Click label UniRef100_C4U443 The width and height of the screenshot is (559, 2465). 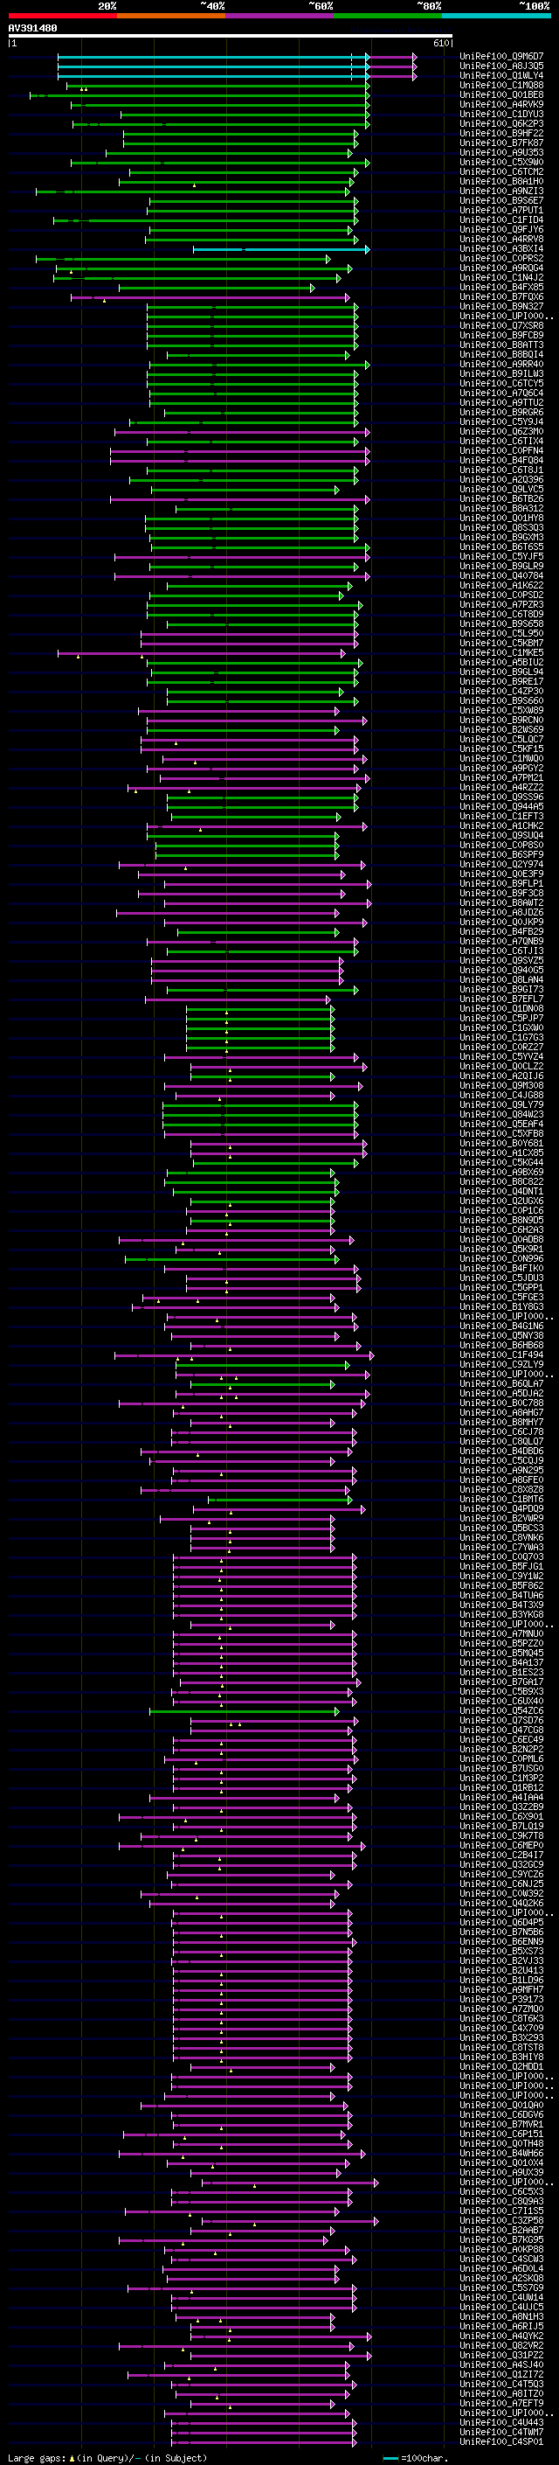click(501, 2422)
